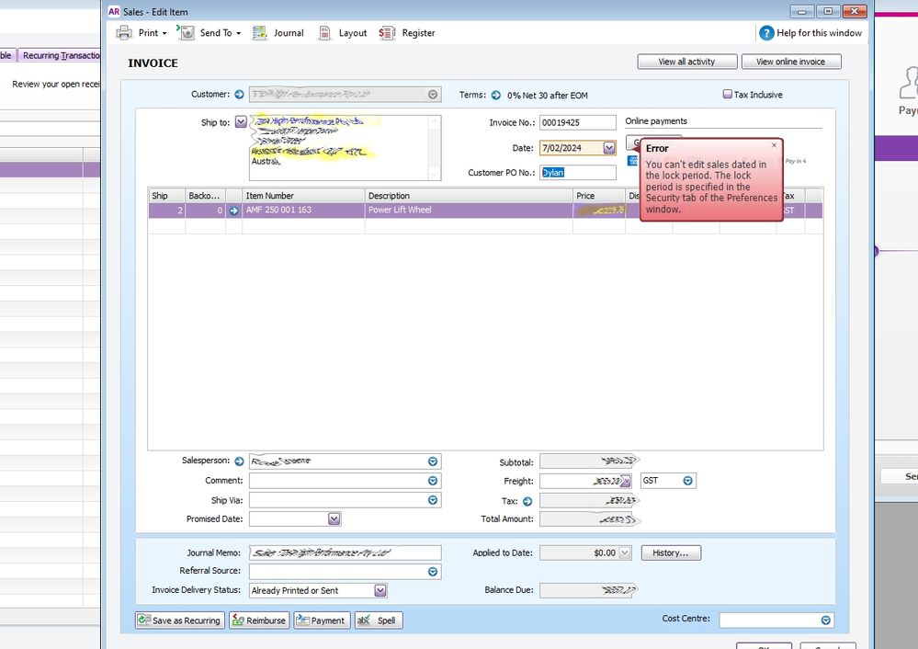Screen dimensions: 918x649
Task: Click the Terms zoom arrow icon
Action: (x=495, y=95)
